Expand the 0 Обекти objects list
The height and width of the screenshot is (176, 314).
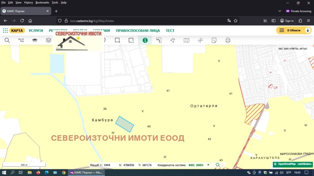293,30
